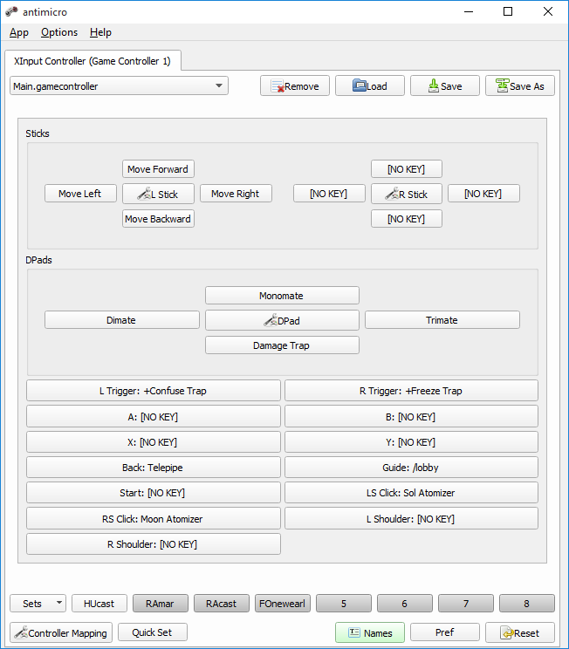Open the Help menu
569x649 pixels.
click(100, 32)
